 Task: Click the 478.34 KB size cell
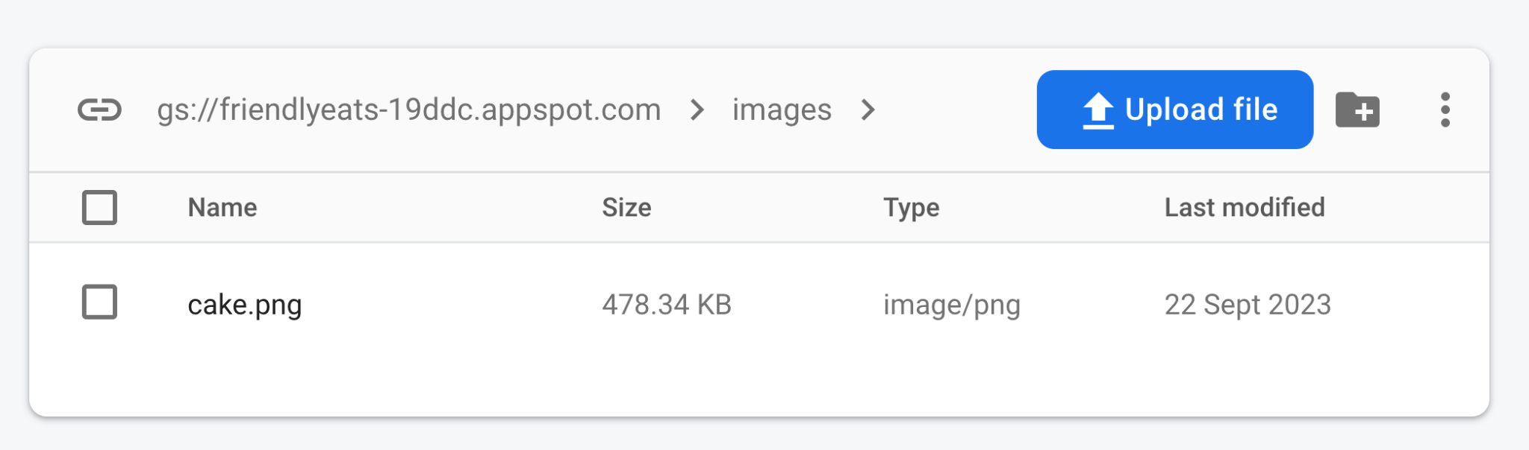coord(667,305)
